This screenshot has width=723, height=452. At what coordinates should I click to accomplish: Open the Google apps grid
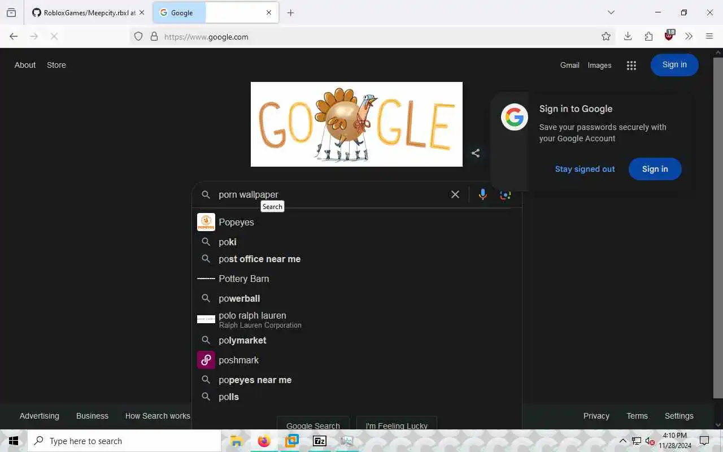(631, 66)
